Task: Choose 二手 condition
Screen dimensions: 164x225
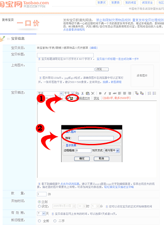Action: click(55, 221)
